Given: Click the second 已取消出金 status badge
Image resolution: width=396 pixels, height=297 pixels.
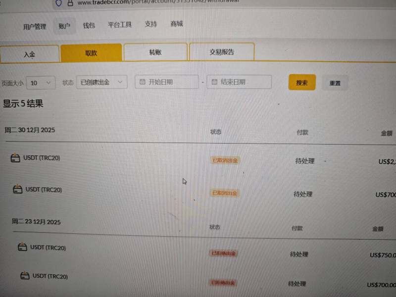Looking at the screenshot, I should 225,193.
